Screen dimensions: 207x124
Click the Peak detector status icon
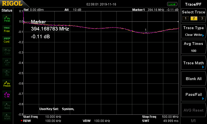coord(7,19)
